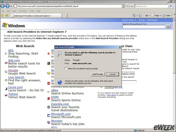
Task: Click the search magnifier icon beside Windows Live box
Action: [170, 6]
